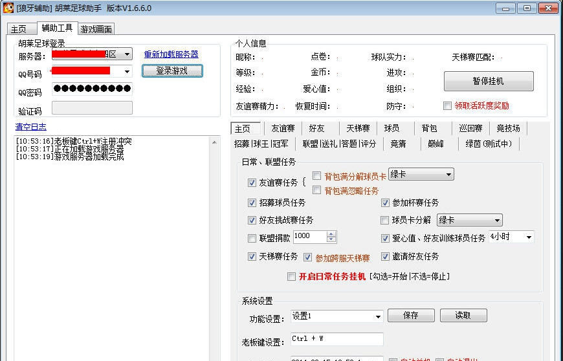The image size is (563, 361).
Task: Toggle 天梯赛任务 checkbox
Action: pyautogui.click(x=252, y=257)
